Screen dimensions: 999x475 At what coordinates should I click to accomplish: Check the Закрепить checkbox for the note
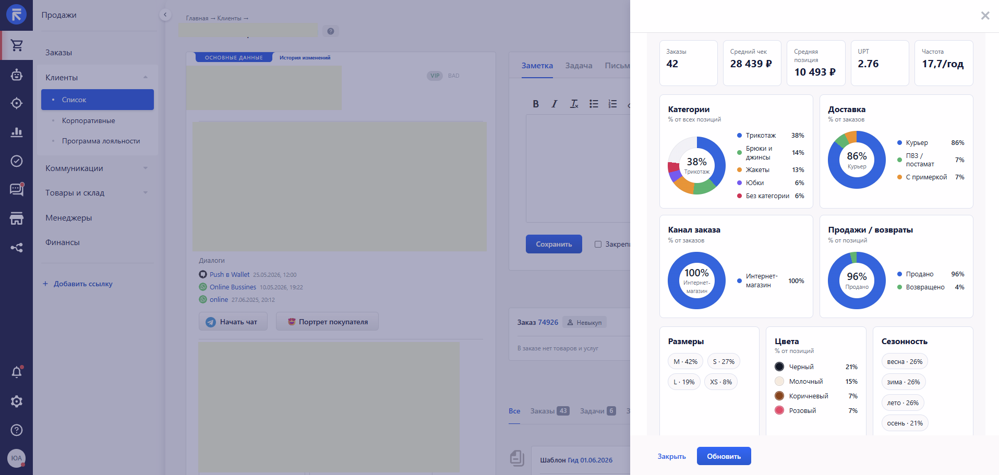pyautogui.click(x=598, y=244)
